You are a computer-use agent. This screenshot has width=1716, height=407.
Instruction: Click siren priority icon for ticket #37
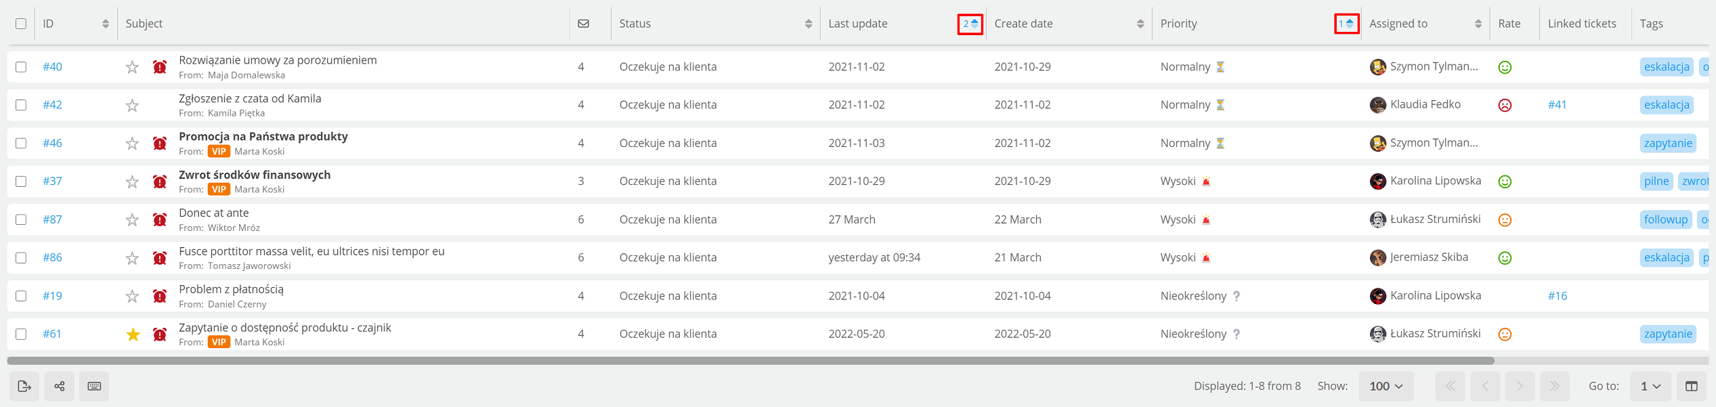(x=1206, y=181)
